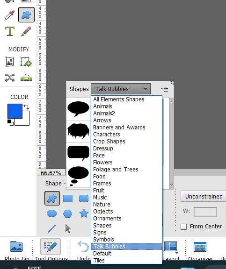Select Foliage and Trees category
Screen dimensions: 226x269
[x=126, y=170]
